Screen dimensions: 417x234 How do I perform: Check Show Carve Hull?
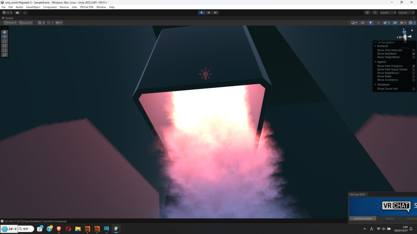(414, 89)
